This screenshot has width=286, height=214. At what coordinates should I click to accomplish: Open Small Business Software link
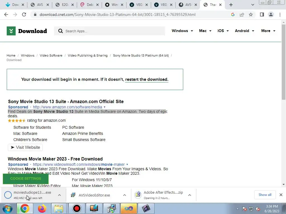coord(84,140)
